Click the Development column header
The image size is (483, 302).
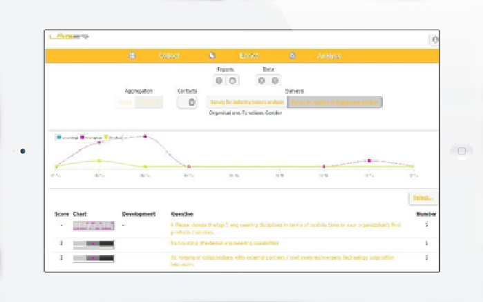[x=139, y=214]
